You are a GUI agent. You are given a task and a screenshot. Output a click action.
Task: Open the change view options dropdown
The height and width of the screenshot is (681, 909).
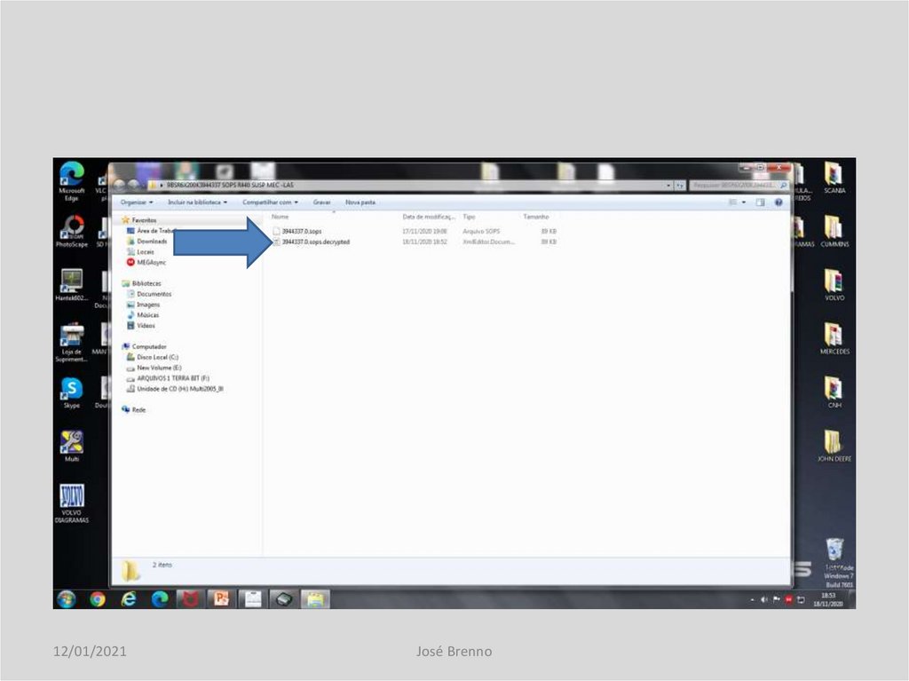coord(744,202)
